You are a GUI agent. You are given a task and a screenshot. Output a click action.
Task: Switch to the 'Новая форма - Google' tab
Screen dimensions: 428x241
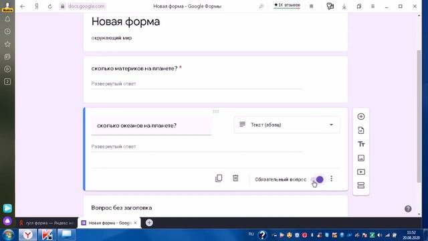coord(109,223)
